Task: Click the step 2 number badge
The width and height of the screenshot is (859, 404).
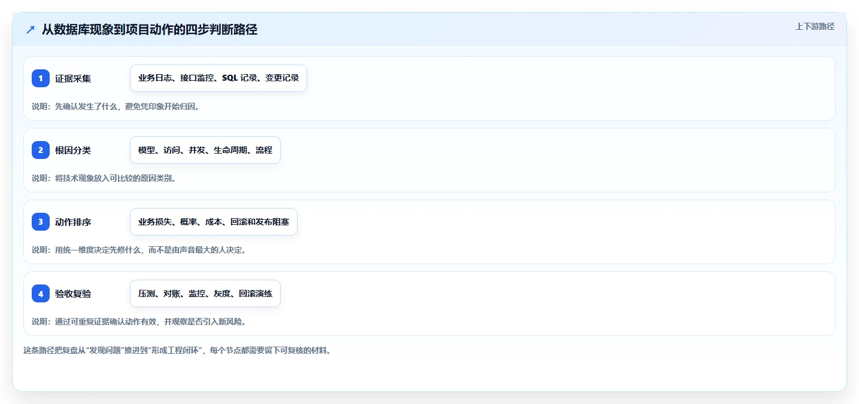Action: pos(41,150)
